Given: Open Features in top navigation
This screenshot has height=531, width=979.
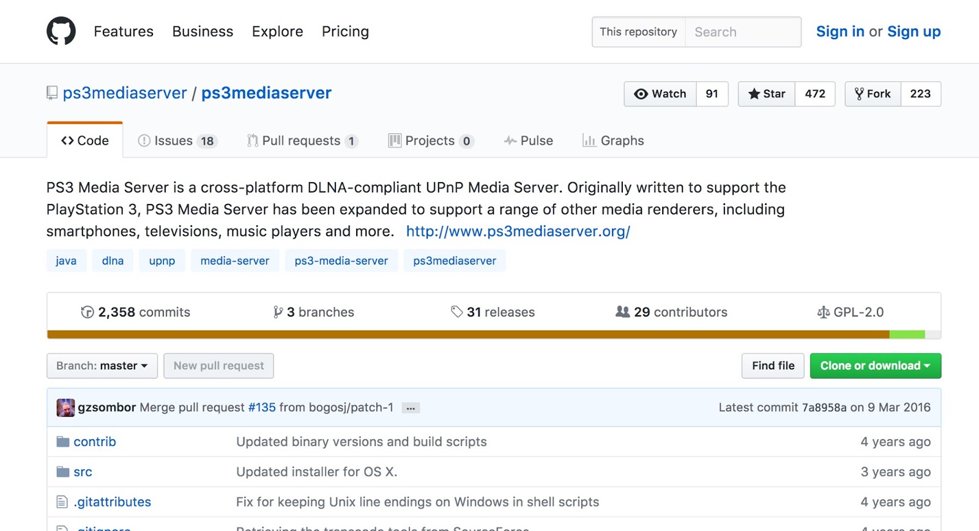Looking at the screenshot, I should [124, 31].
